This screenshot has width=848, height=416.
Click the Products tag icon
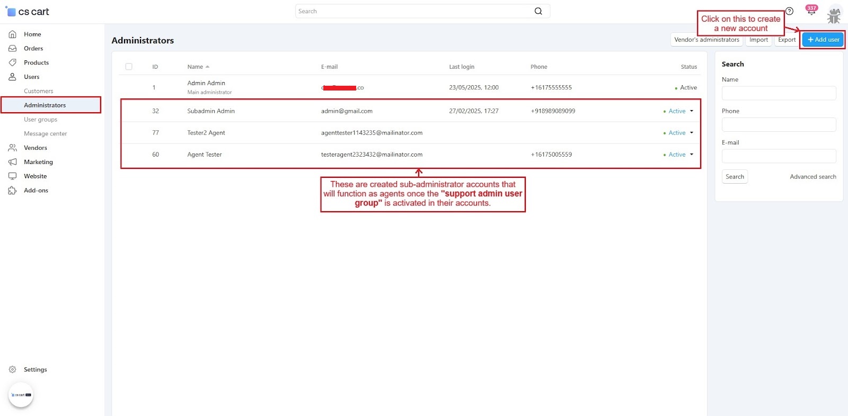pyautogui.click(x=12, y=62)
